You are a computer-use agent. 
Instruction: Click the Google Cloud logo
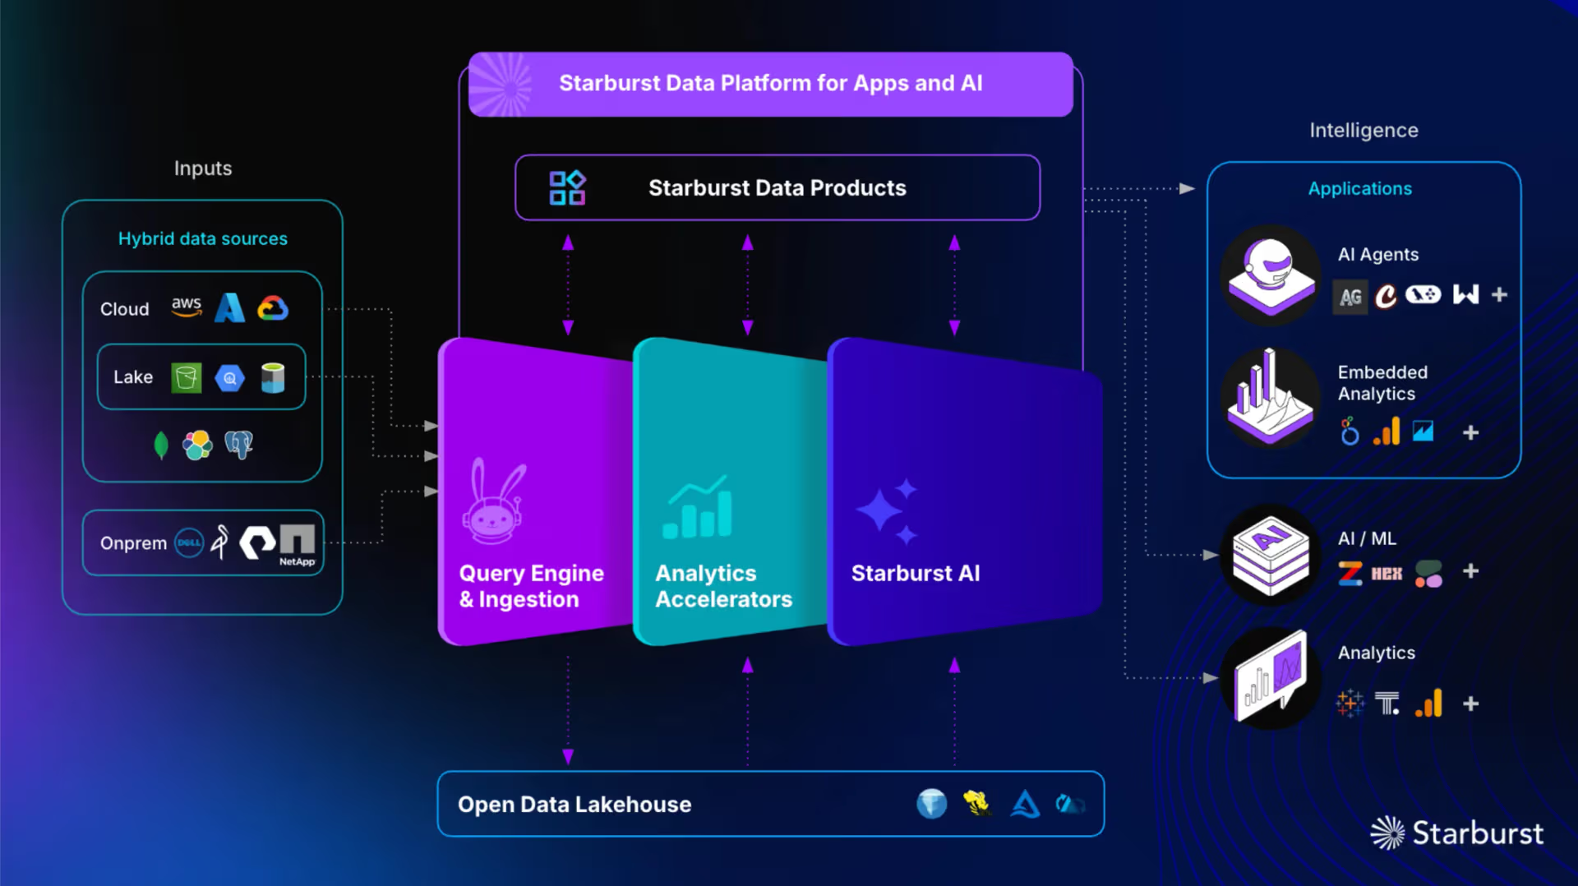point(273,308)
